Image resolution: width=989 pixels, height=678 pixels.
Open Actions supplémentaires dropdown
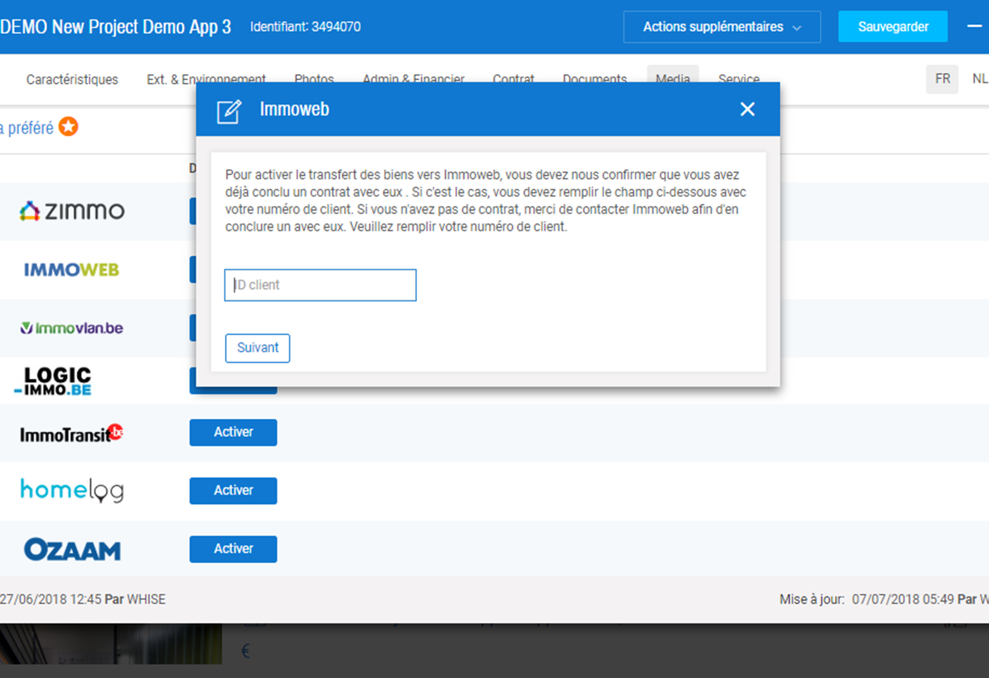[x=721, y=27]
